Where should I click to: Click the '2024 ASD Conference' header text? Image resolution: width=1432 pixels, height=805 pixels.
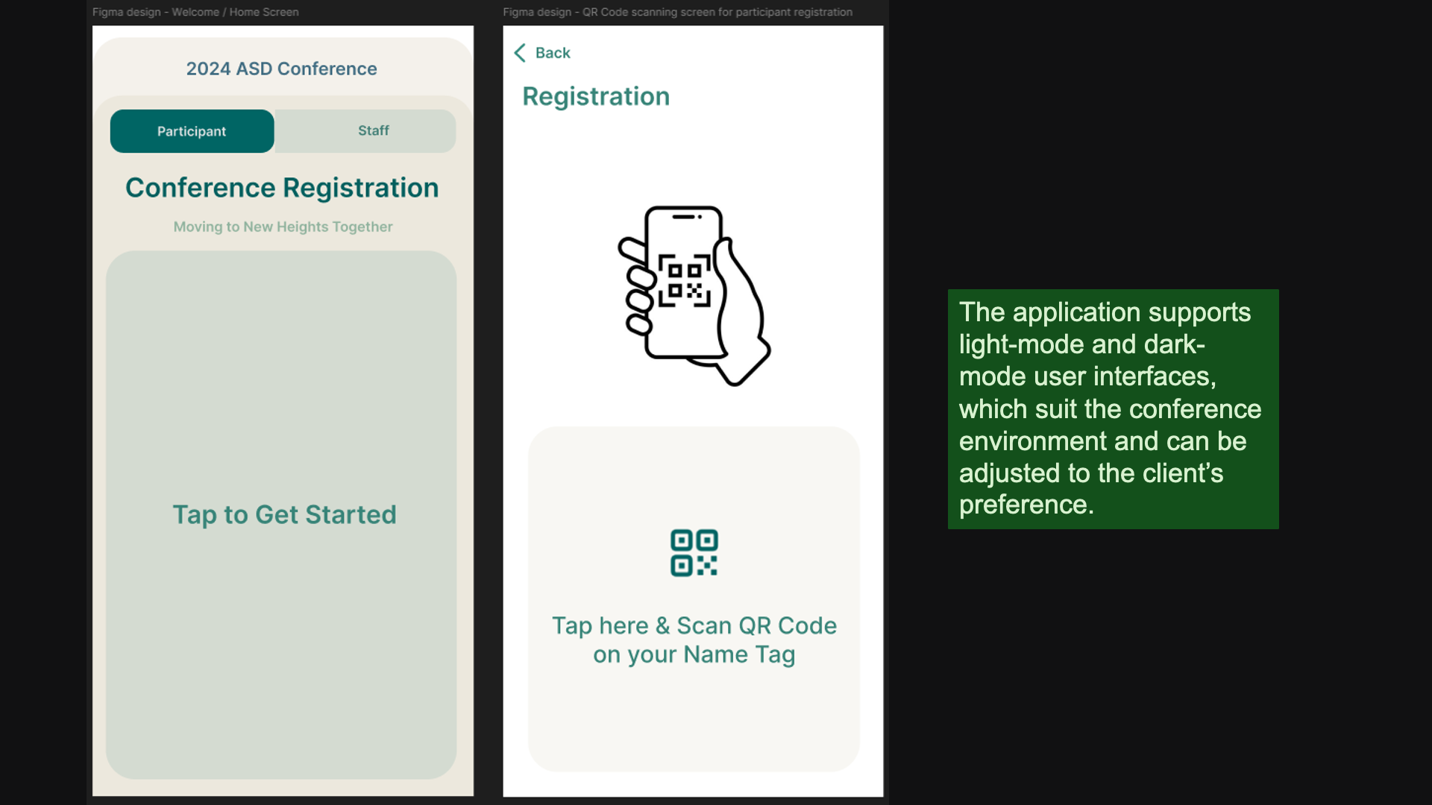tap(281, 69)
